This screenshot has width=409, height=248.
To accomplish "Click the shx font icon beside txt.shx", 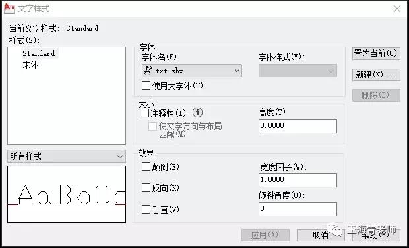I will click(x=148, y=71).
